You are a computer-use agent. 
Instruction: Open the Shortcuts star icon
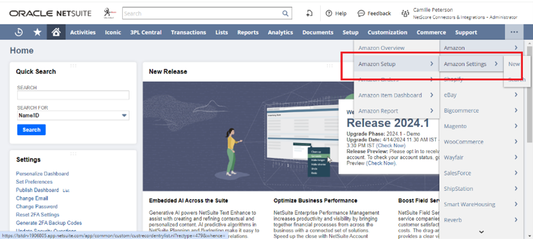coord(37,32)
